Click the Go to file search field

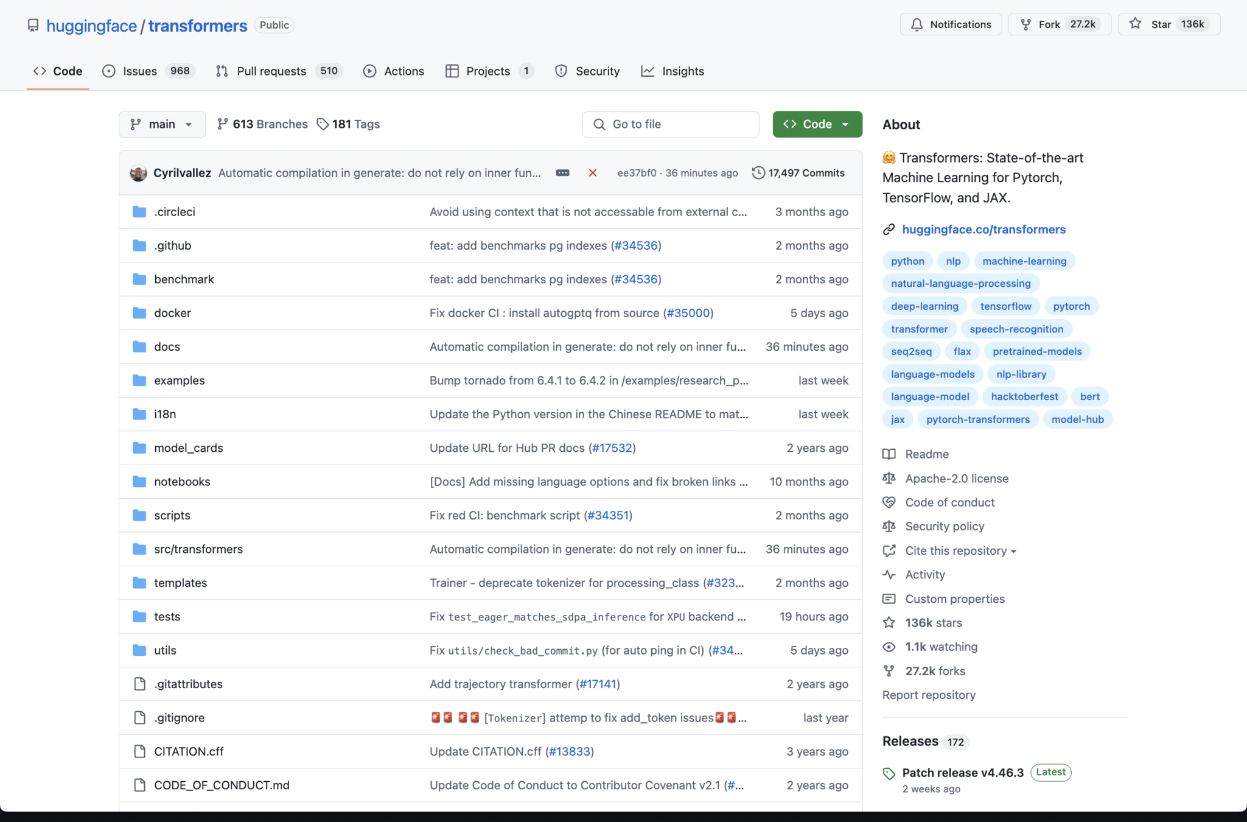pyautogui.click(x=671, y=124)
